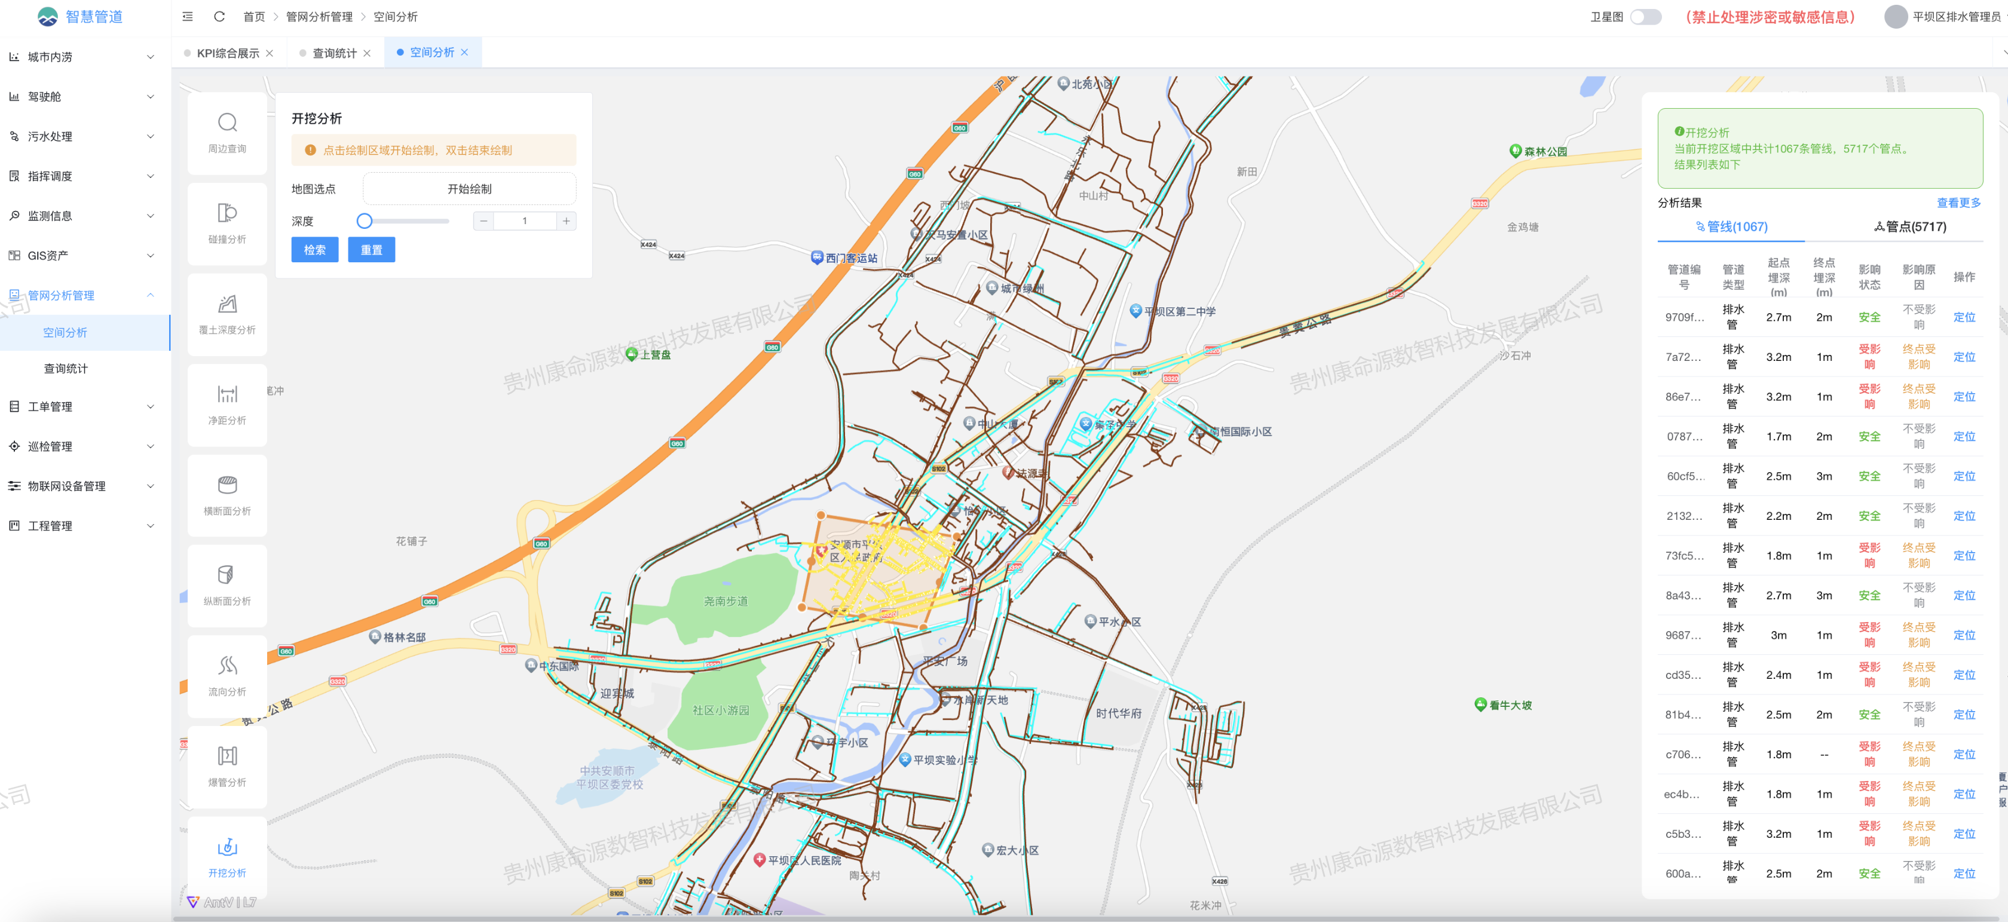
Task: Click the page refresh icon in header
Action: click(x=219, y=16)
